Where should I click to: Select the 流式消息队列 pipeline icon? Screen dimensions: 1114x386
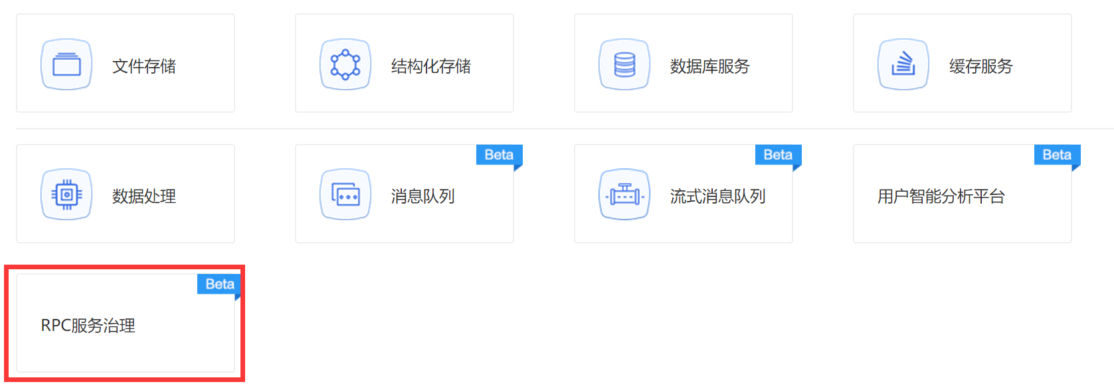point(624,194)
